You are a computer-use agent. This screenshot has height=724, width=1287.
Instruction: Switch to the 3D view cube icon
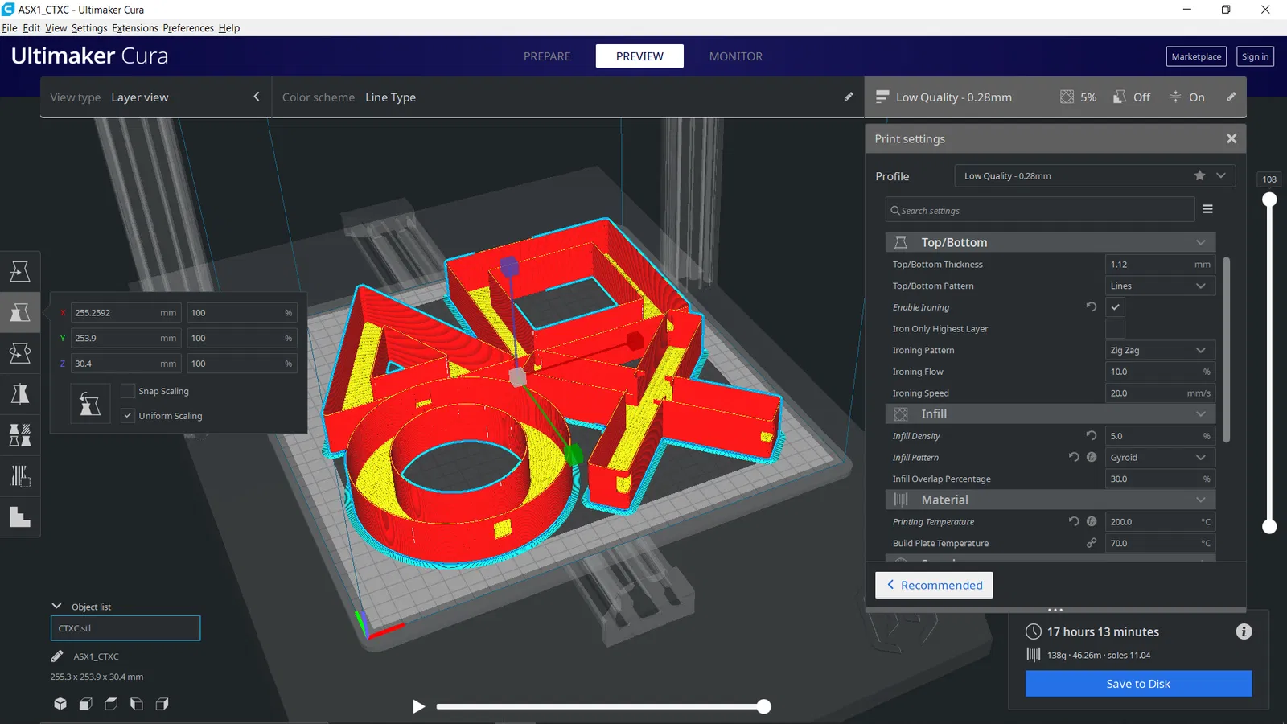pyautogui.click(x=60, y=704)
